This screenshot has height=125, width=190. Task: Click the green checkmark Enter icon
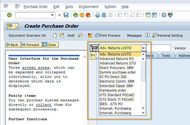pos(9,15)
